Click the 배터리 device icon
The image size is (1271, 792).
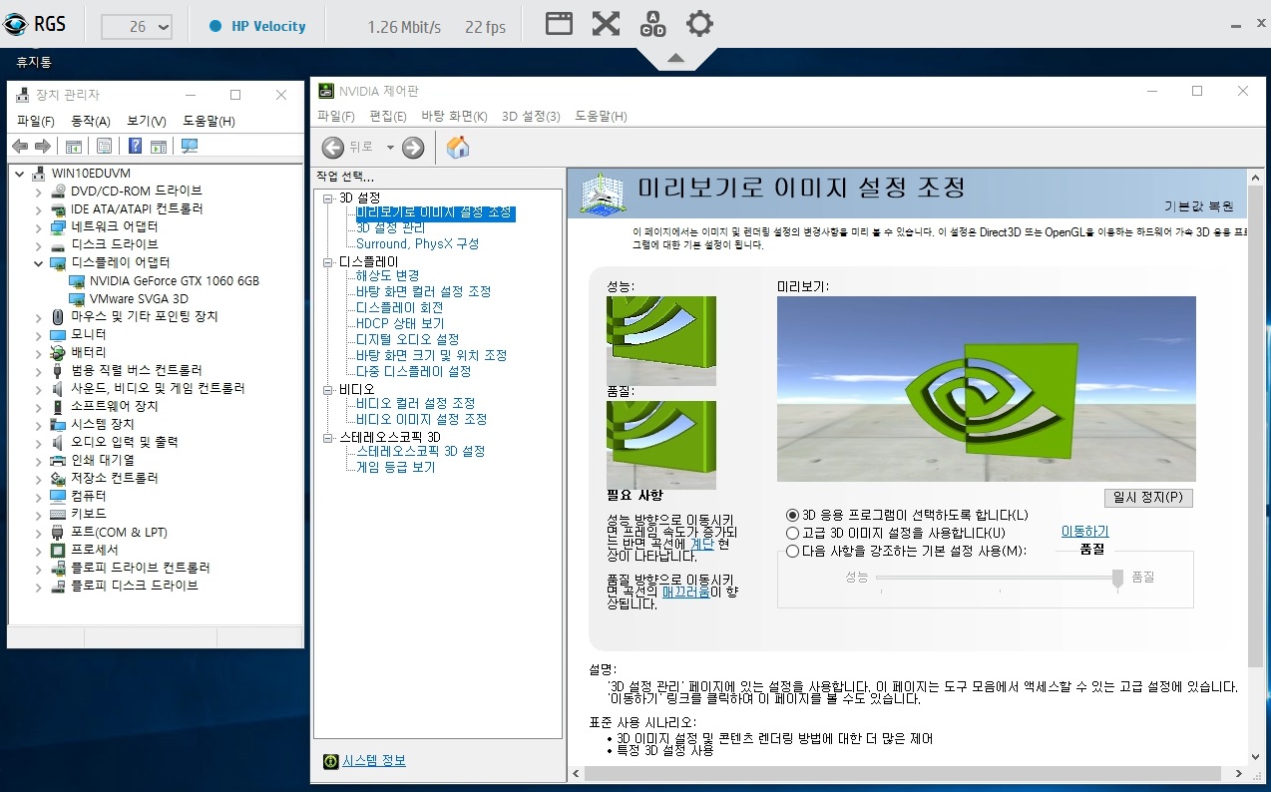click(58, 352)
